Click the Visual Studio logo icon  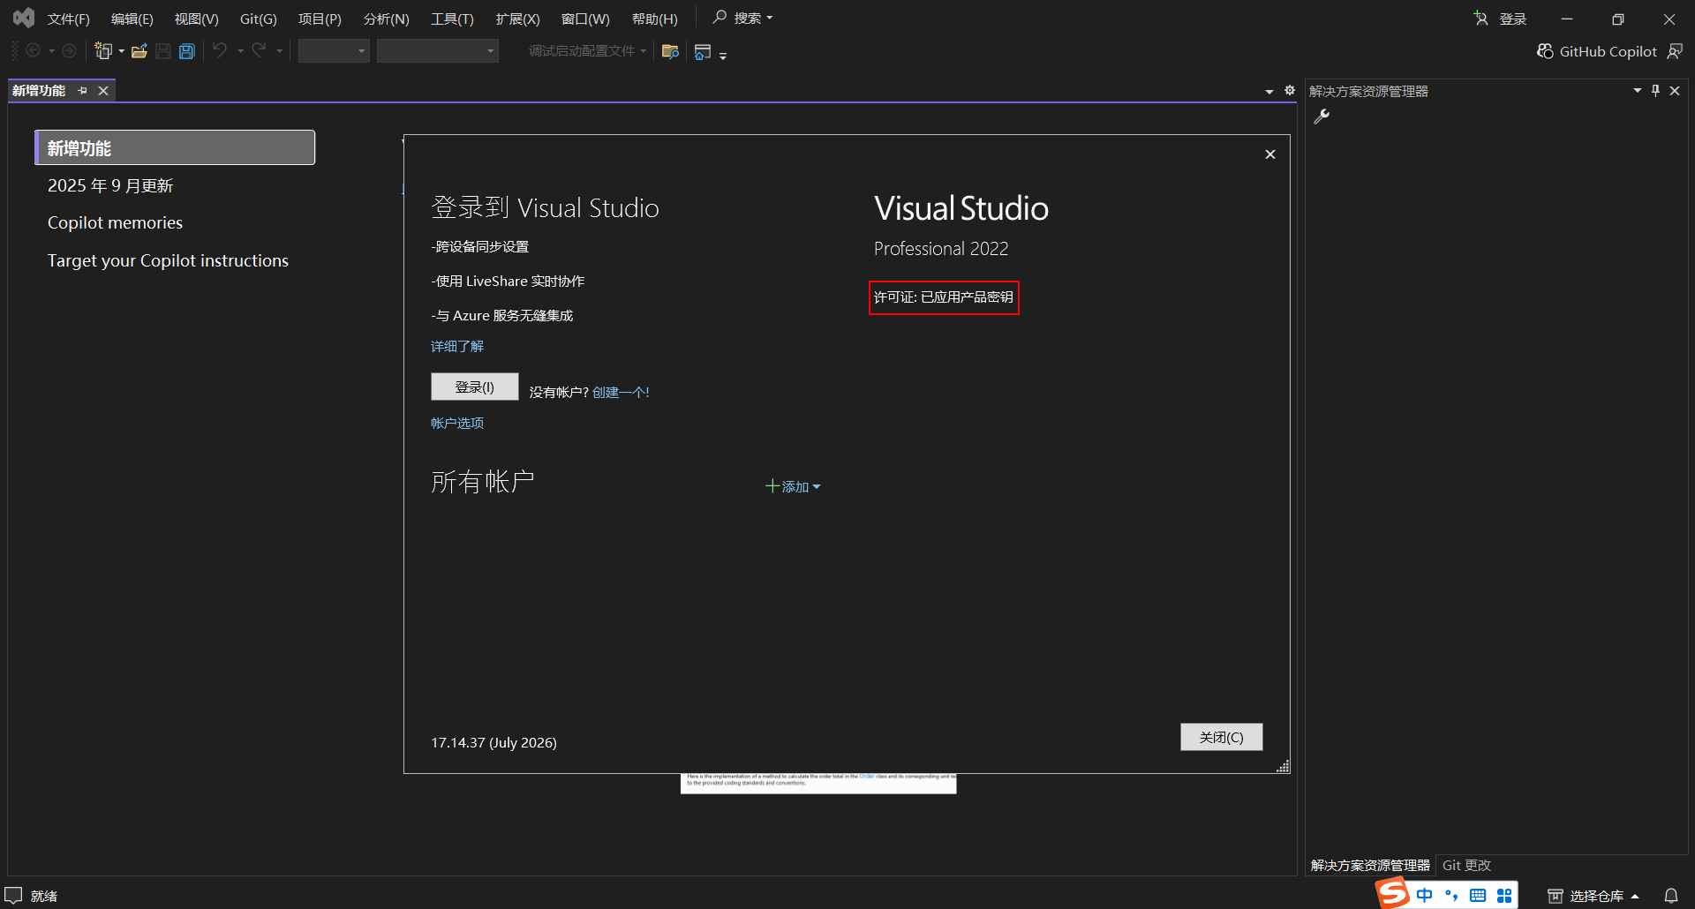click(24, 18)
